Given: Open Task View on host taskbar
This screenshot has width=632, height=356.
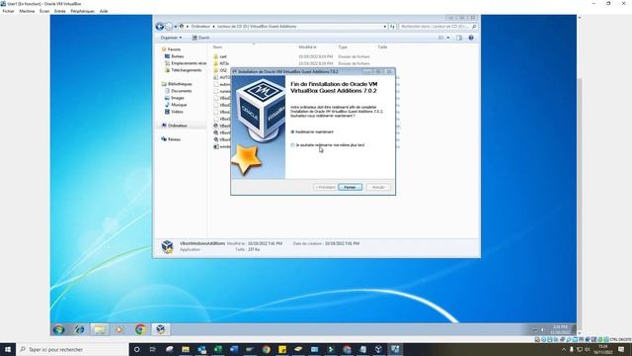Looking at the screenshot, I should click(x=153, y=349).
